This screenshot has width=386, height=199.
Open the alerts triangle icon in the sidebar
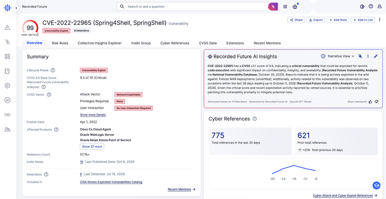(x=7, y=28)
